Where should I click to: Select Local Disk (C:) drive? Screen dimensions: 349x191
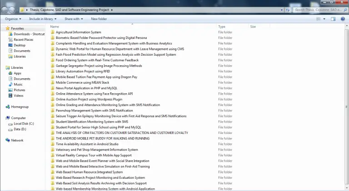[24, 124]
